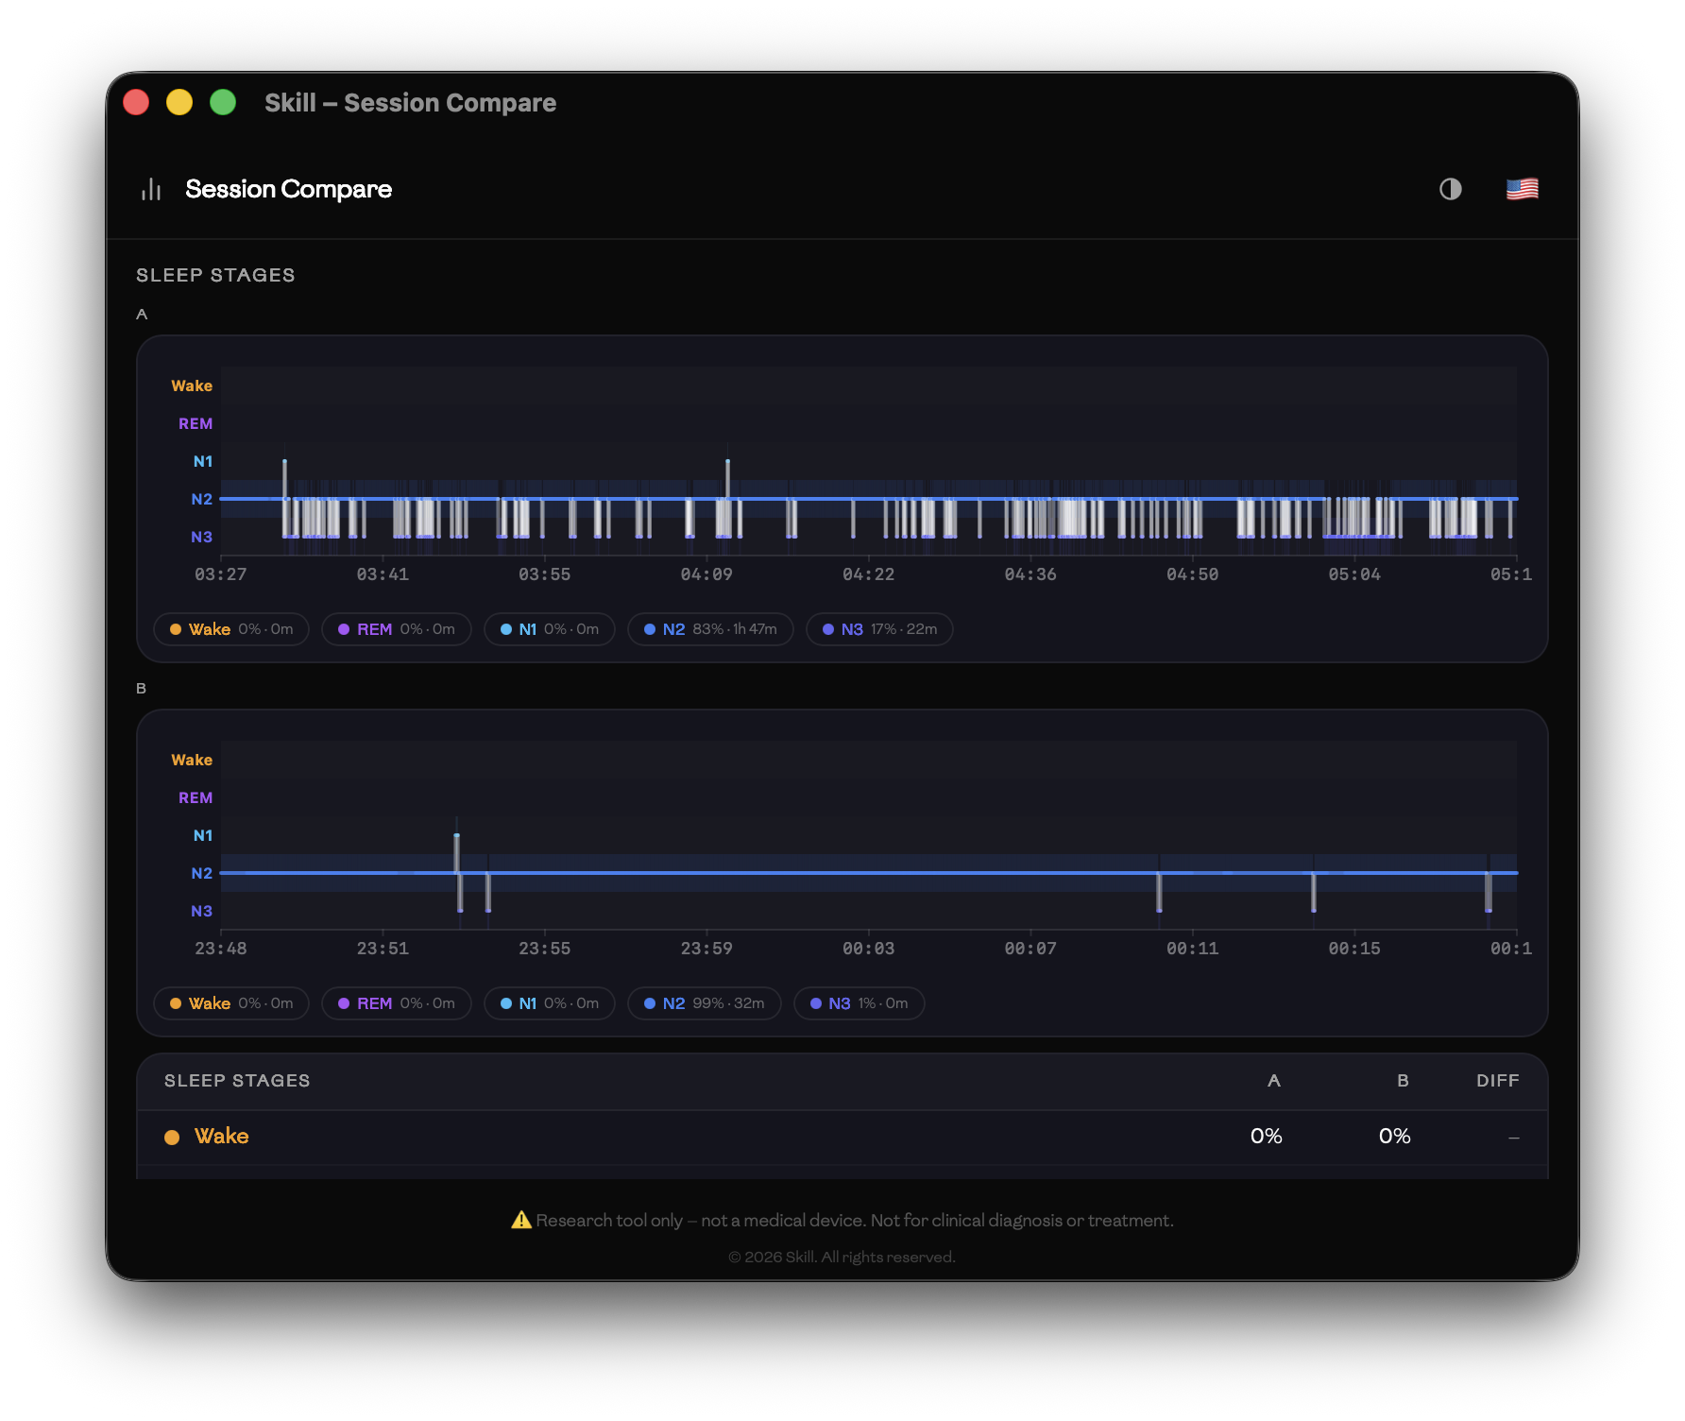
Task: Click the bar chart icon beside Session Compare
Action: (151, 189)
